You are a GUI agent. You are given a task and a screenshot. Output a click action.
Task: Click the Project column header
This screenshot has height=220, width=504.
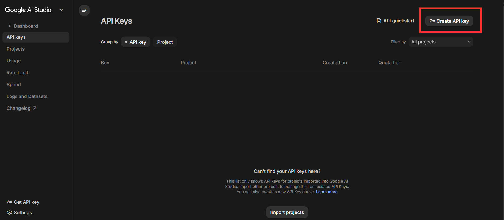tap(188, 63)
